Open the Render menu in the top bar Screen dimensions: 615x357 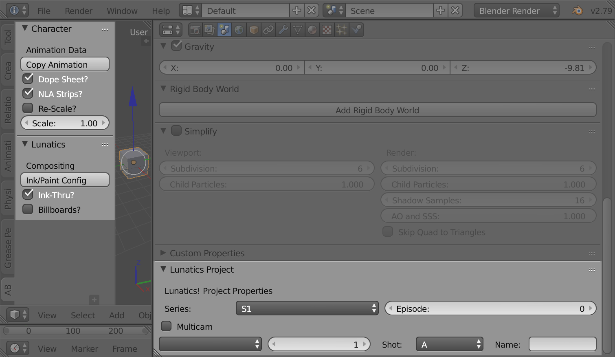79,11
